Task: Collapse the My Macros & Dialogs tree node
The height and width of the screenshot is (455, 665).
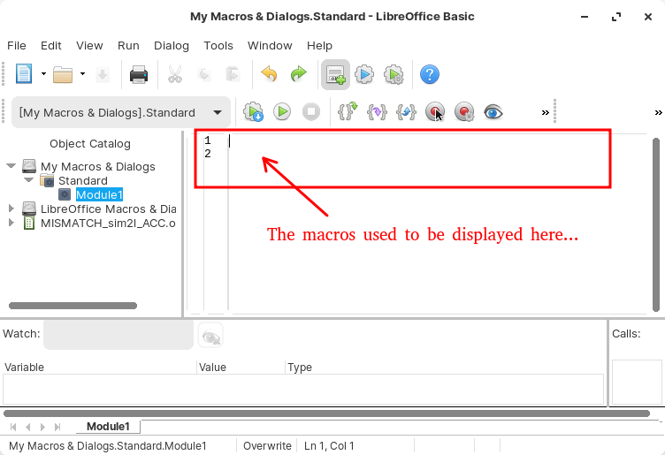Action: coord(11,166)
